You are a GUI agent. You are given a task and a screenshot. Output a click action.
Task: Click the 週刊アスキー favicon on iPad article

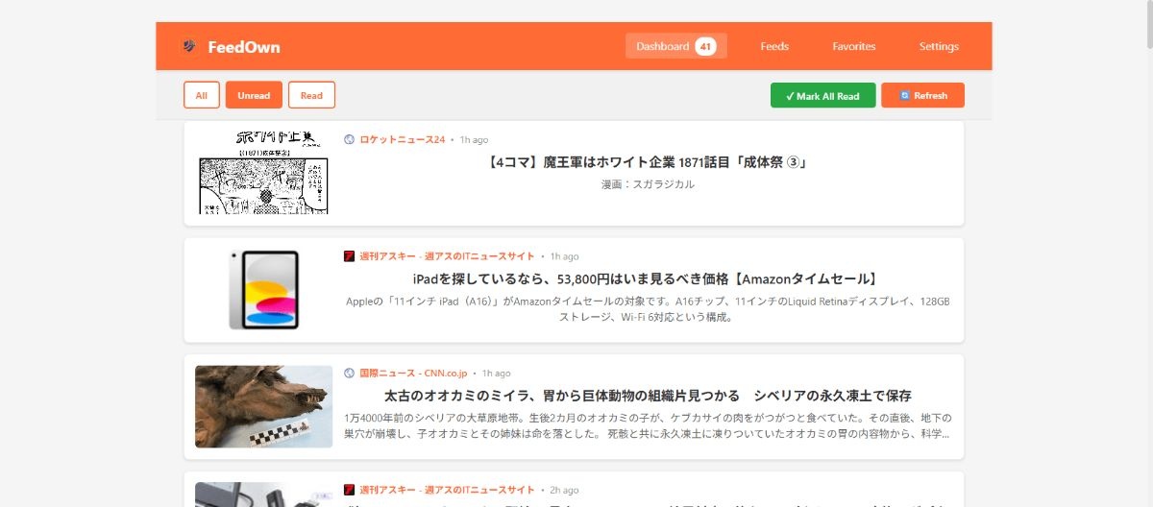[350, 256]
